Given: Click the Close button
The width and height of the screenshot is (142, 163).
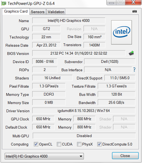Looking at the screenshot, I should [x=125, y=156].
